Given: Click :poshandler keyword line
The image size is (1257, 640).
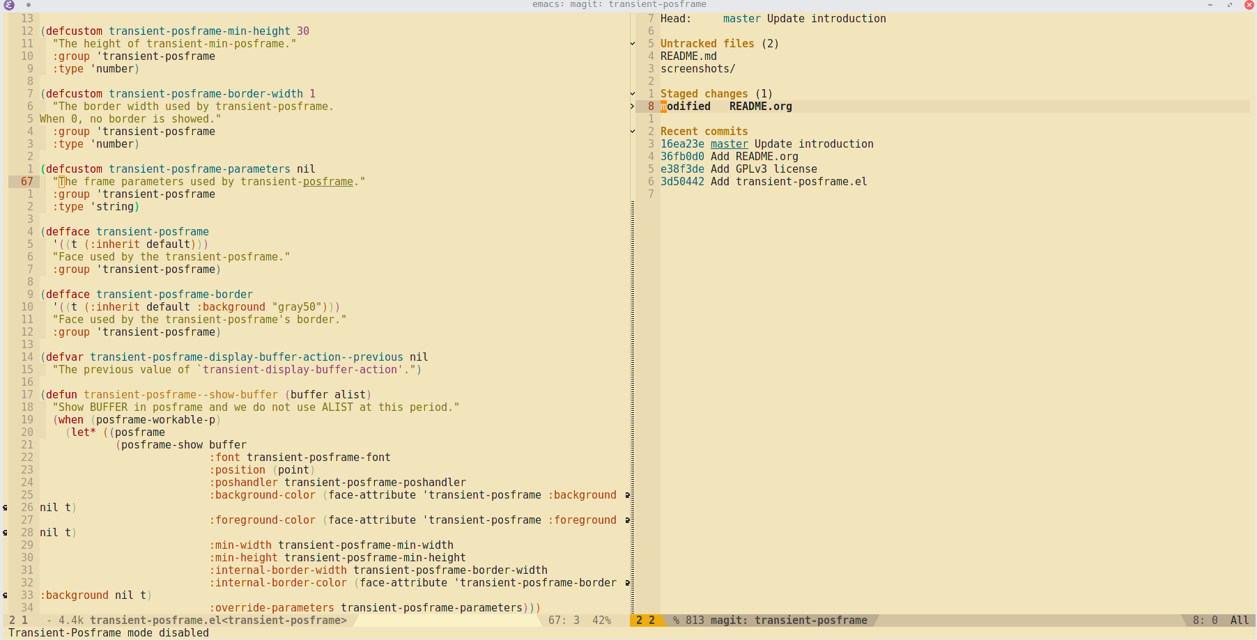Looking at the screenshot, I should click(x=338, y=483).
